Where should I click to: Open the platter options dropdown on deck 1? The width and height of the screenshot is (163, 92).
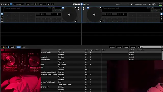[76, 8]
